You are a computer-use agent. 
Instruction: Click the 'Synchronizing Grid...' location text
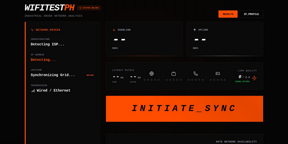(x=53, y=75)
